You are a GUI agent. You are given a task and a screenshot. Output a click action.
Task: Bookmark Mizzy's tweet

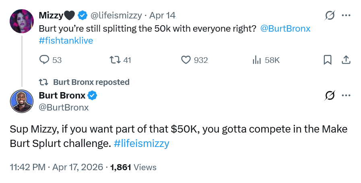(x=328, y=60)
